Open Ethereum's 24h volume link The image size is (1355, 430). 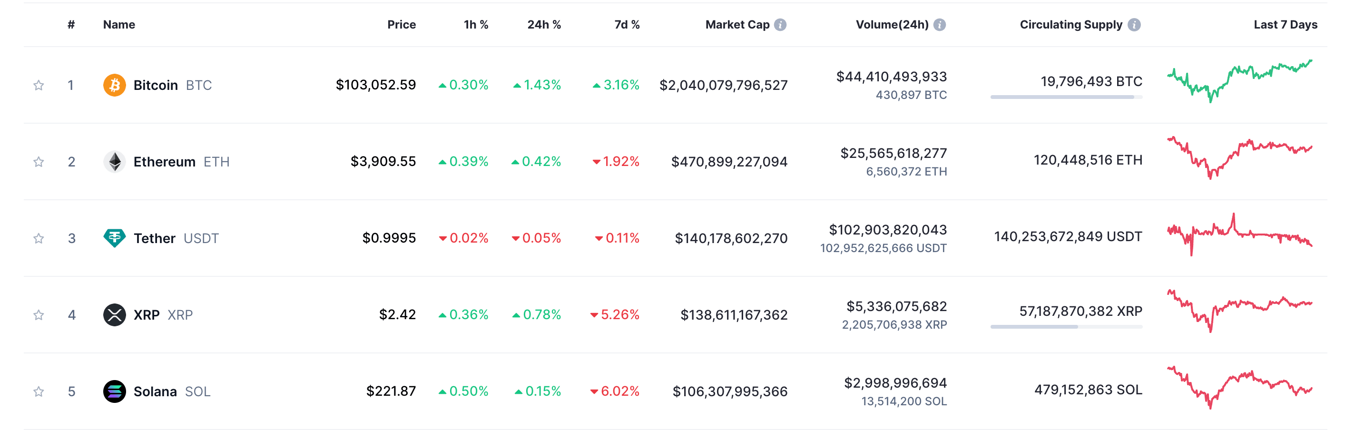893,154
